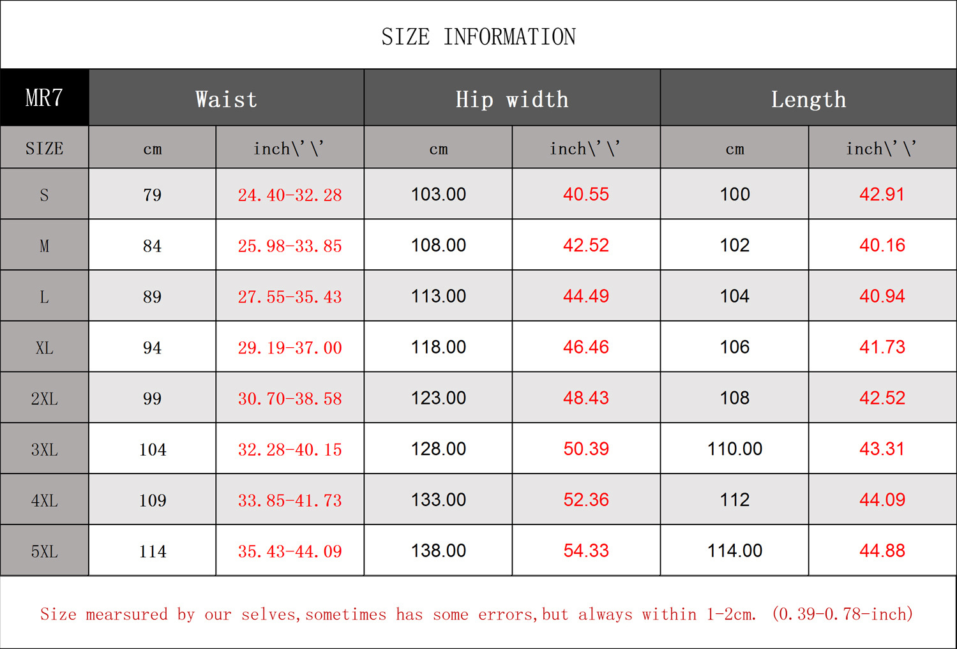Click the Hip width column header
Viewport: 957px width, 649px height.
tap(512, 99)
